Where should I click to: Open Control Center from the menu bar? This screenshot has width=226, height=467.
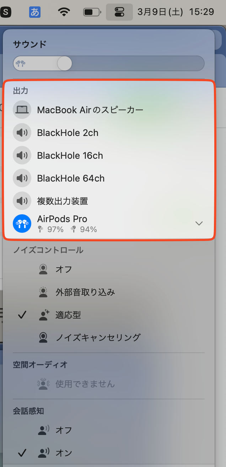[119, 12]
